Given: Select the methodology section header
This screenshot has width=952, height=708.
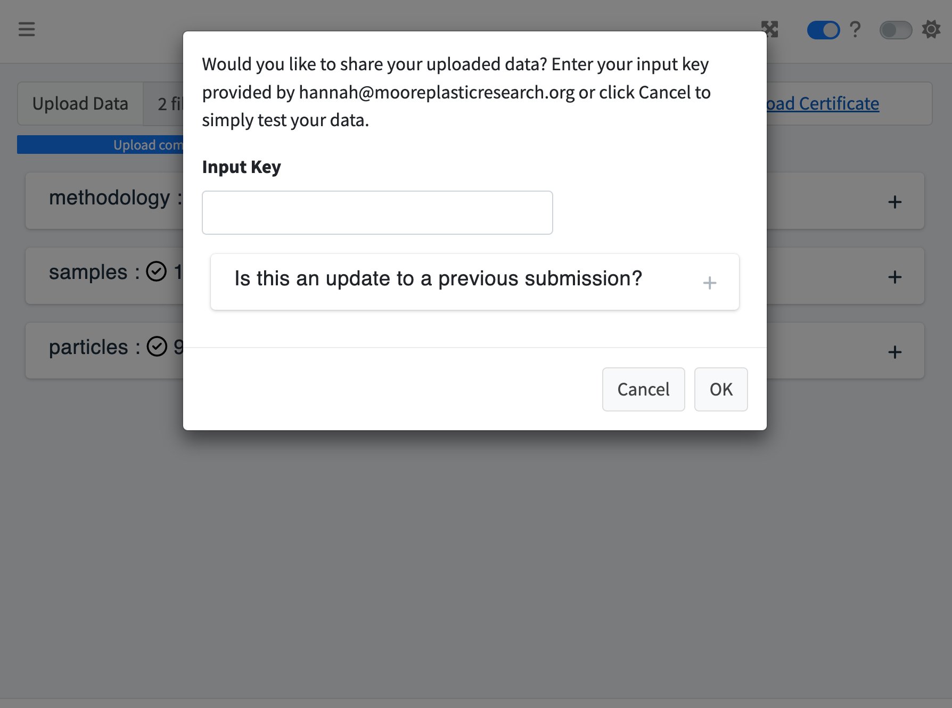Looking at the screenshot, I should (109, 198).
